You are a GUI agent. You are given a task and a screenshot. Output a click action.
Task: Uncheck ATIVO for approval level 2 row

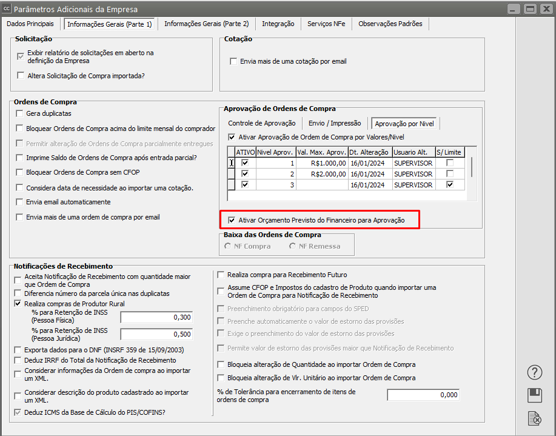[x=245, y=174]
